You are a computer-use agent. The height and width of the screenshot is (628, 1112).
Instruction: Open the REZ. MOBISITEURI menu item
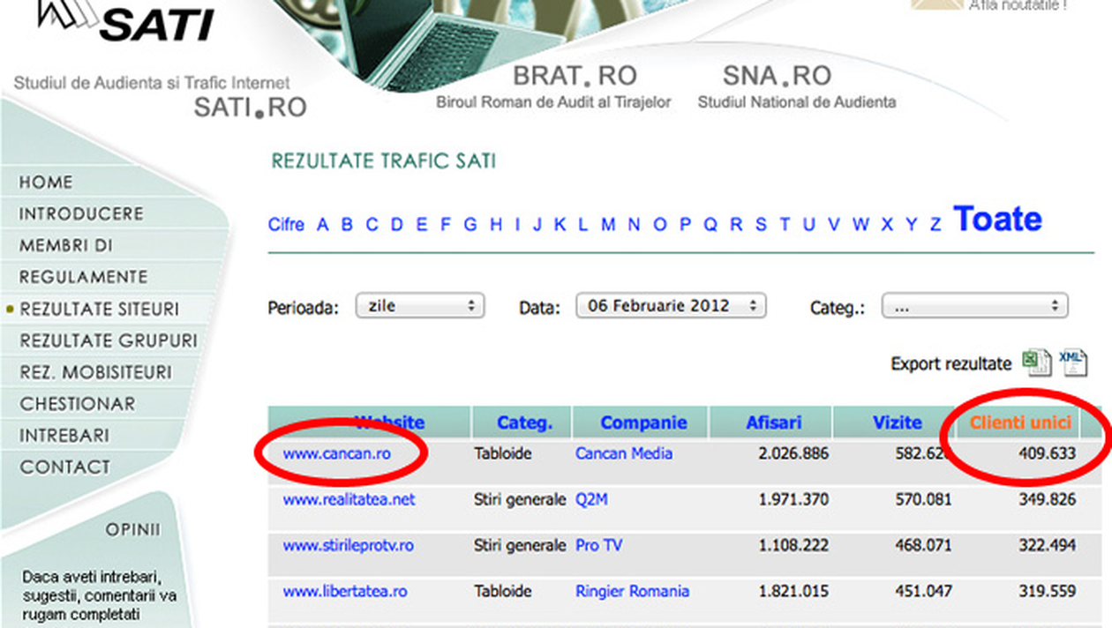coord(95,372)
